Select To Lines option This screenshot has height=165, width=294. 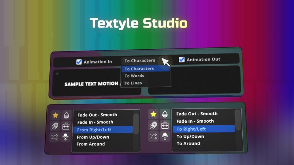coord(146,83)
